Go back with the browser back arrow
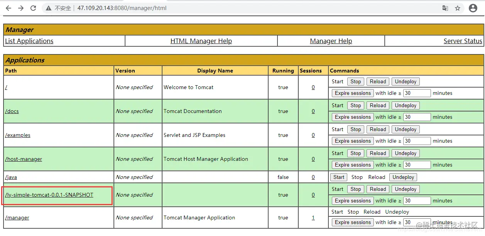485x236 pixels. coord(8,8)
